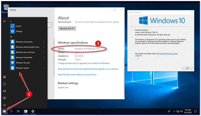The width and height of the screenshot is (201, 116).
Task: Open Documents icon in Start sidebar
Action: click(4, 84)
